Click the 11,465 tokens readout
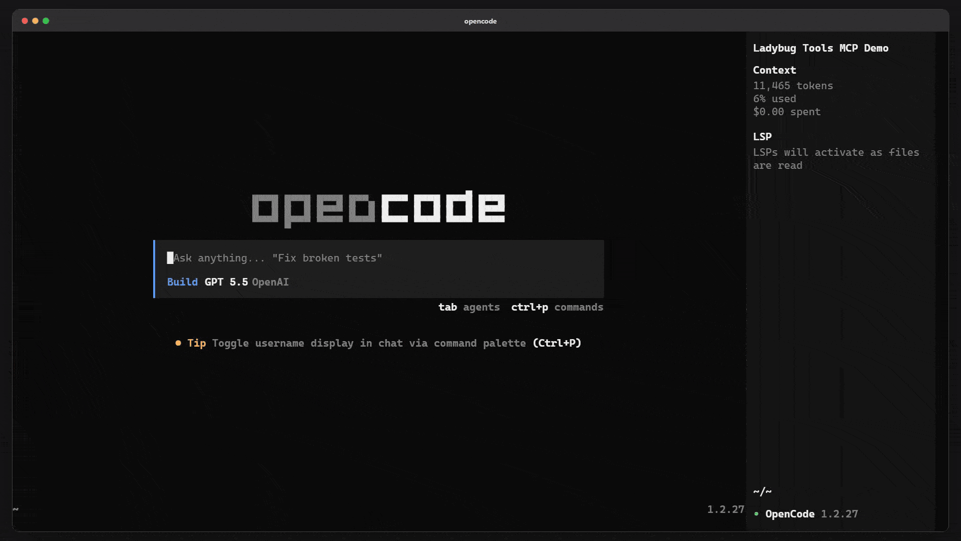961x541 pixels. [x=793, y=86]
